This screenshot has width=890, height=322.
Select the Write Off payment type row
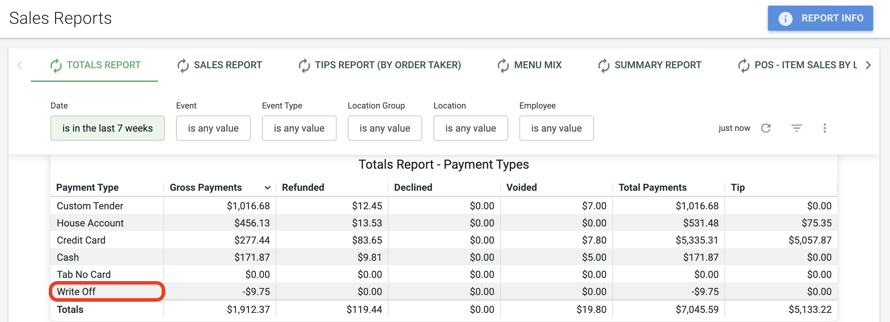pyautogui.click(x=444, y=291)
